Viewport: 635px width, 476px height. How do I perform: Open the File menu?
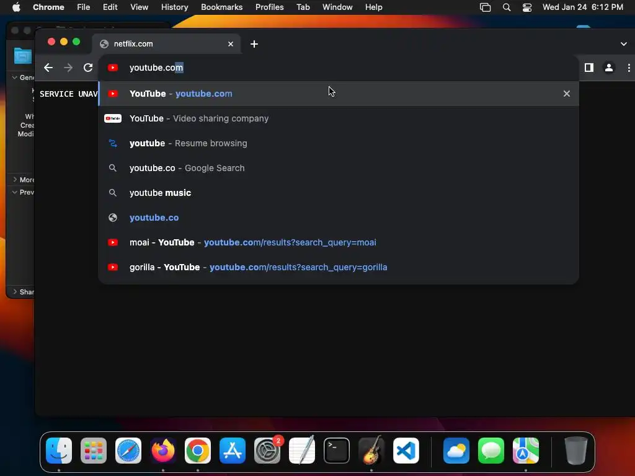click(x=84, y=7)
